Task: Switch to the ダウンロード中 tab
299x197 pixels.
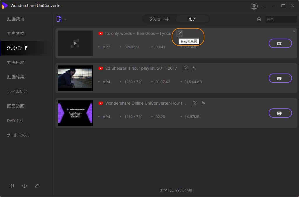Action: click(x=160, y=19)
